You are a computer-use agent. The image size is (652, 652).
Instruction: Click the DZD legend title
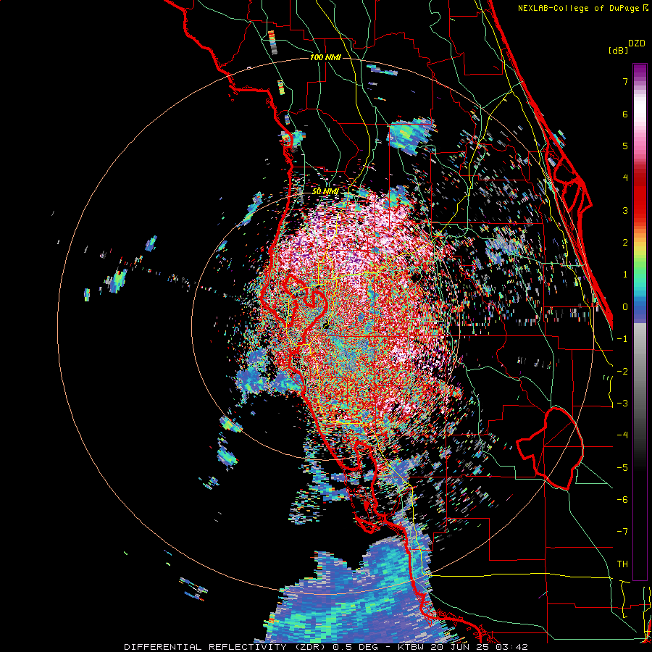pos(637,43)
